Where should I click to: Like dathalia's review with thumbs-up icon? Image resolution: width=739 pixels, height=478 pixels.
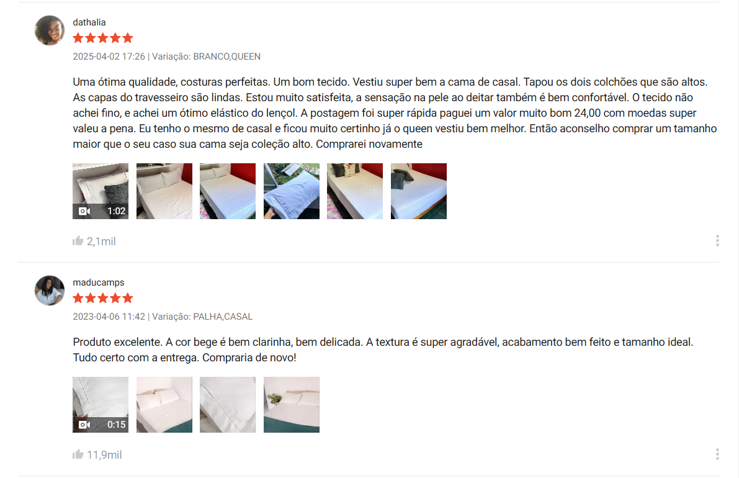pos(78,241)
